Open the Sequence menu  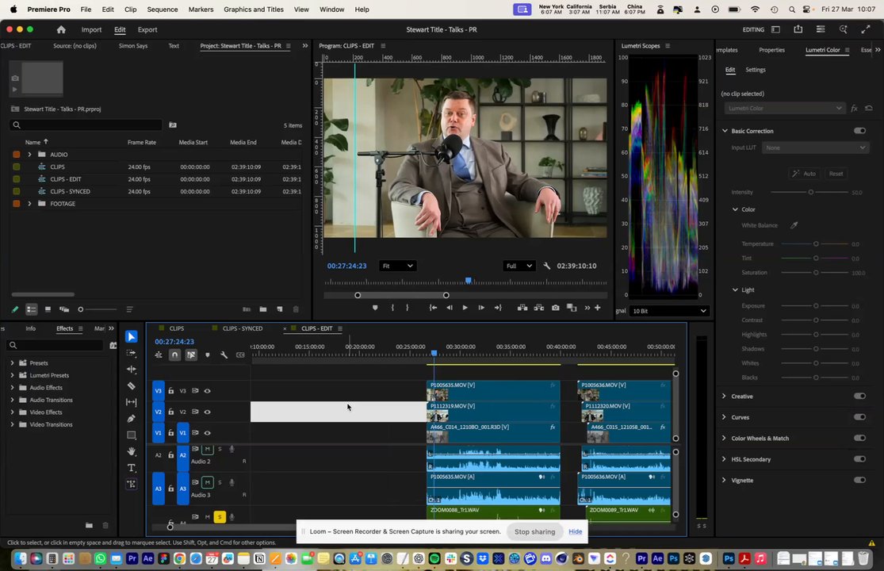pos(162,10)
